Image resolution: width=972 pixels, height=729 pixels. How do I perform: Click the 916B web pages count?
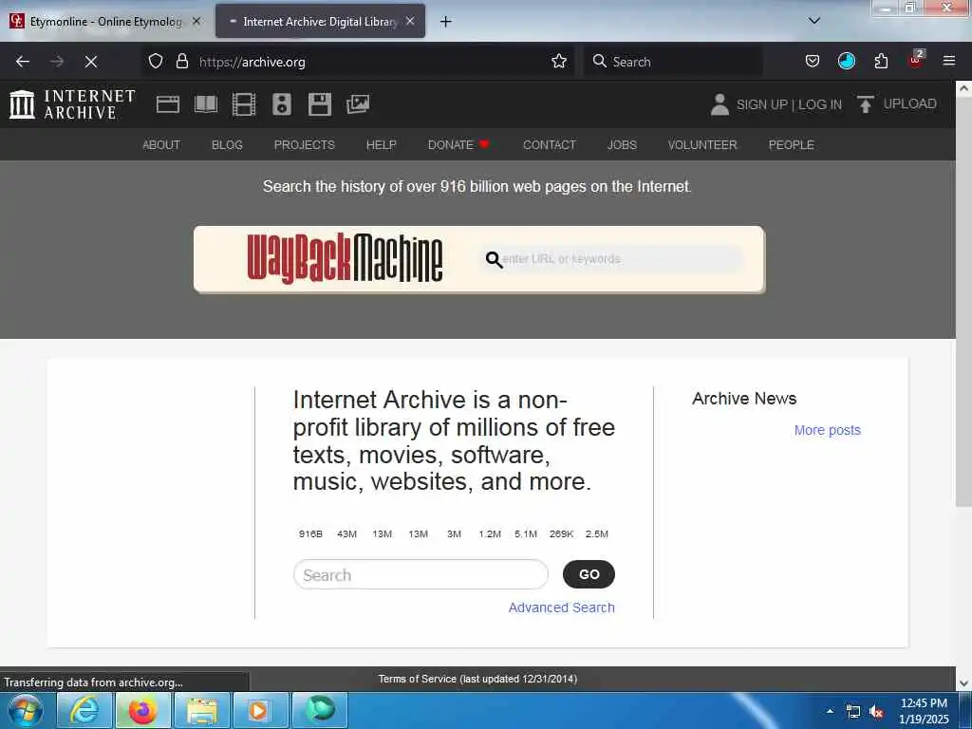[310, 533]
